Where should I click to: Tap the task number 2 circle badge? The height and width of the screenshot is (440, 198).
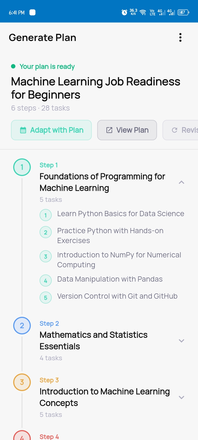pos(46,232)
